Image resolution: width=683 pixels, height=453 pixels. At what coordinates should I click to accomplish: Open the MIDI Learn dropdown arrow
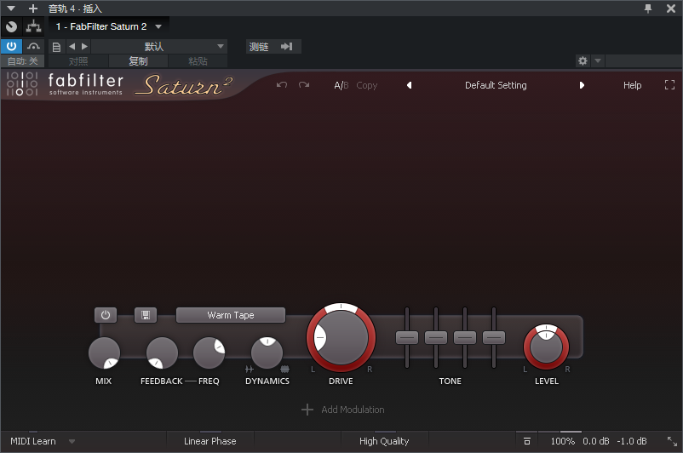click(72, 441)
